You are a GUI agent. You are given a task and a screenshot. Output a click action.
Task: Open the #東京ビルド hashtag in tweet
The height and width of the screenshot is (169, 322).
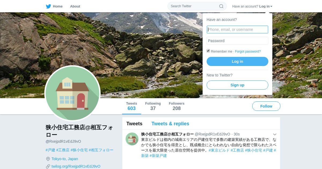coord(219,150)
